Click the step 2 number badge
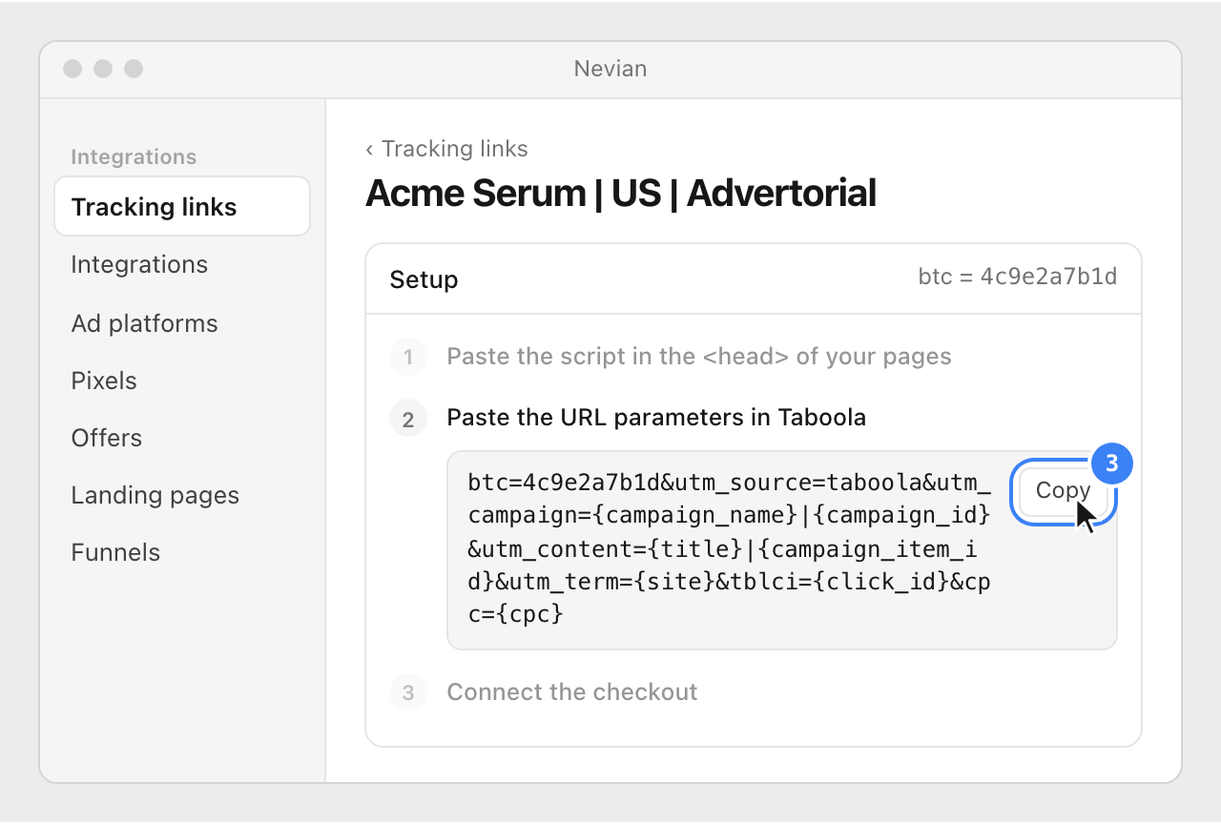Viewport: 1221px width, 824px height. pos(408,419)
